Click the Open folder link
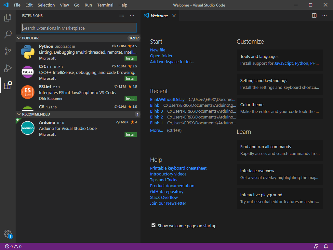The height and width of the screenshot is (250, 333). coord(163,56)
